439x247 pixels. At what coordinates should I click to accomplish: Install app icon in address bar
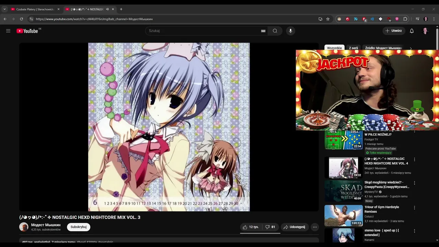click(x=320, y=19)
